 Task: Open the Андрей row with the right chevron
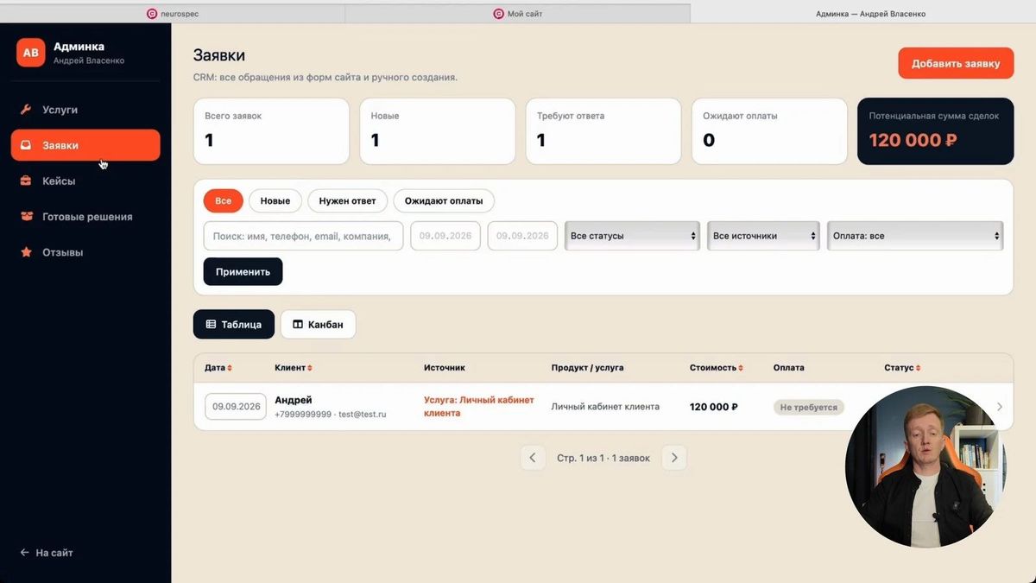(x=1000, y=407)
